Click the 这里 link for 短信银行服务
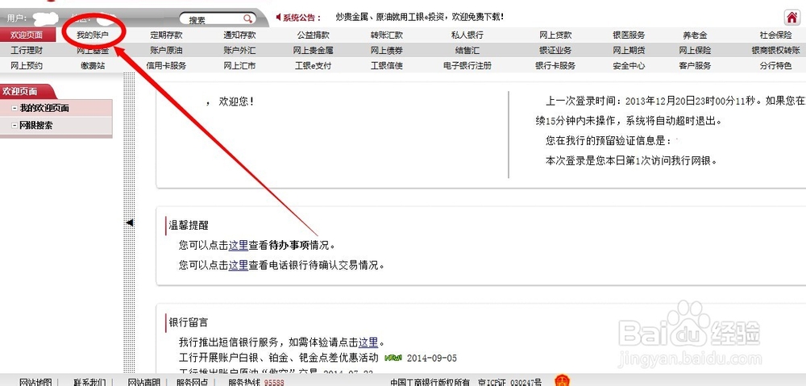The image size is (806, 386). (x=368, y=342)
